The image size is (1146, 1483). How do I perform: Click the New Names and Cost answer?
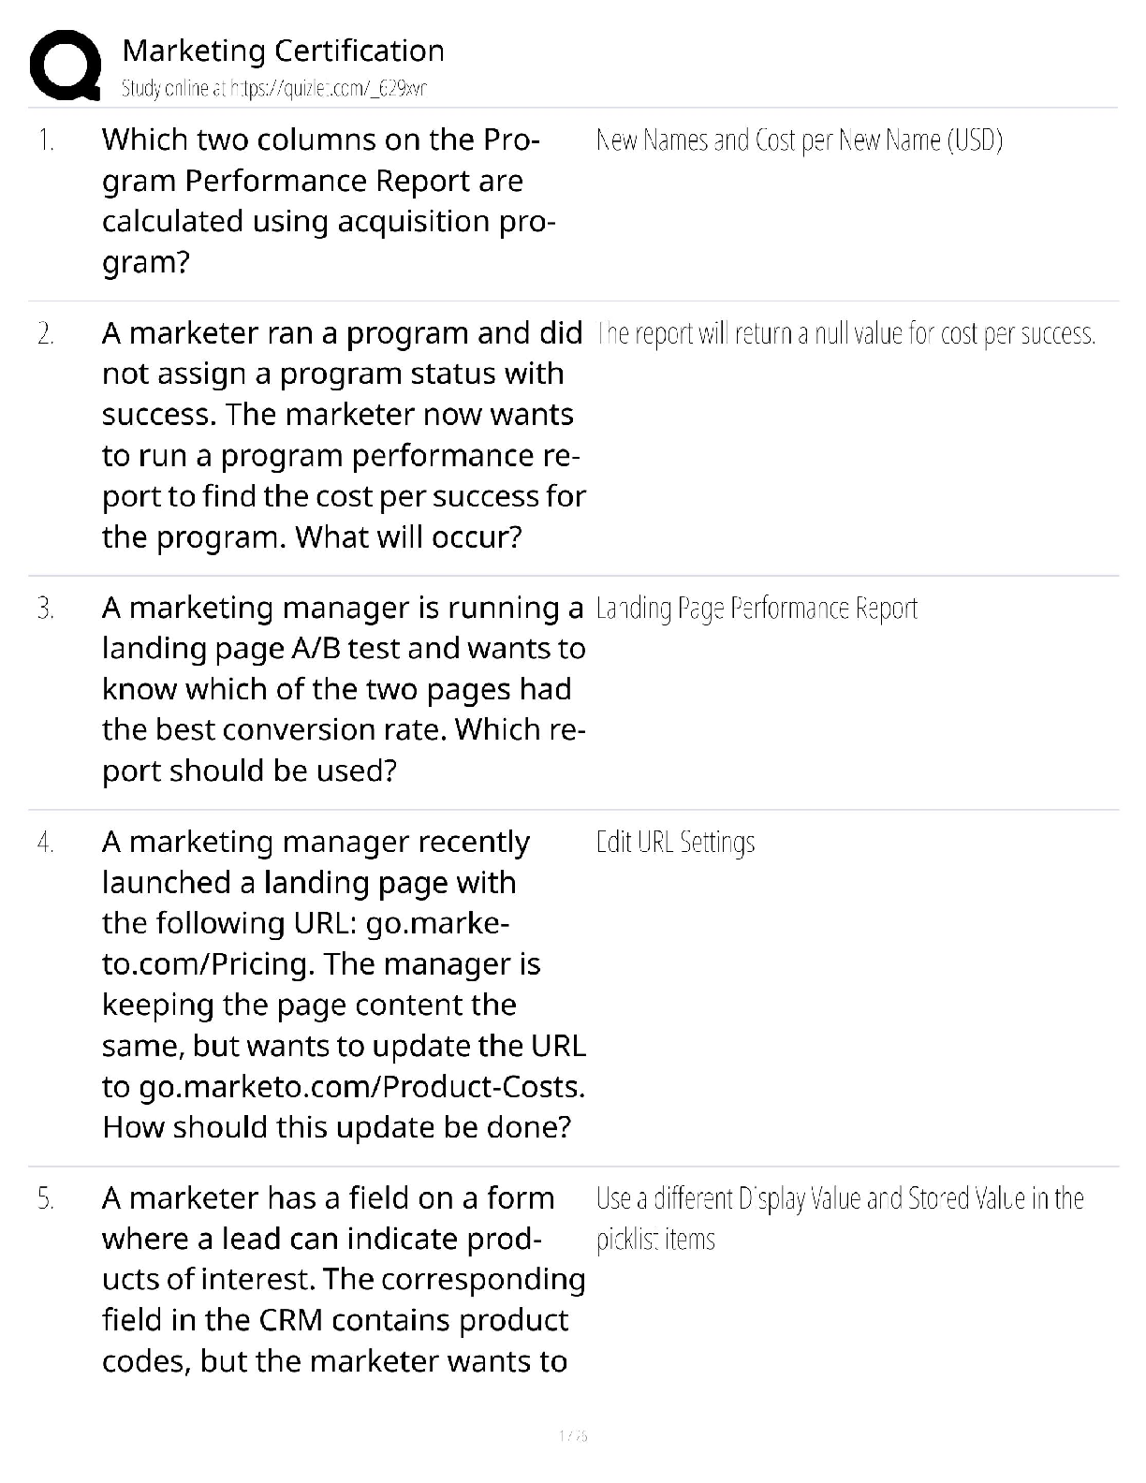click(x=799, y=140)
